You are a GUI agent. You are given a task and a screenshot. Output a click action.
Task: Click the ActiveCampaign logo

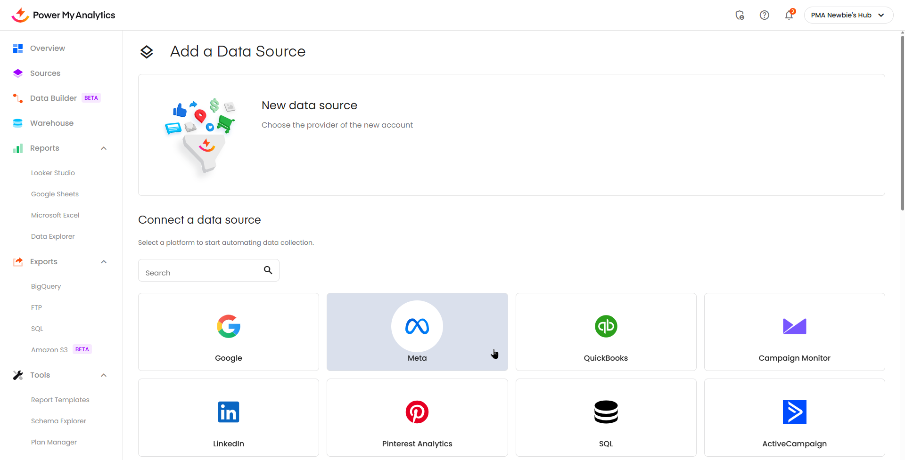(x=794, y=412)
